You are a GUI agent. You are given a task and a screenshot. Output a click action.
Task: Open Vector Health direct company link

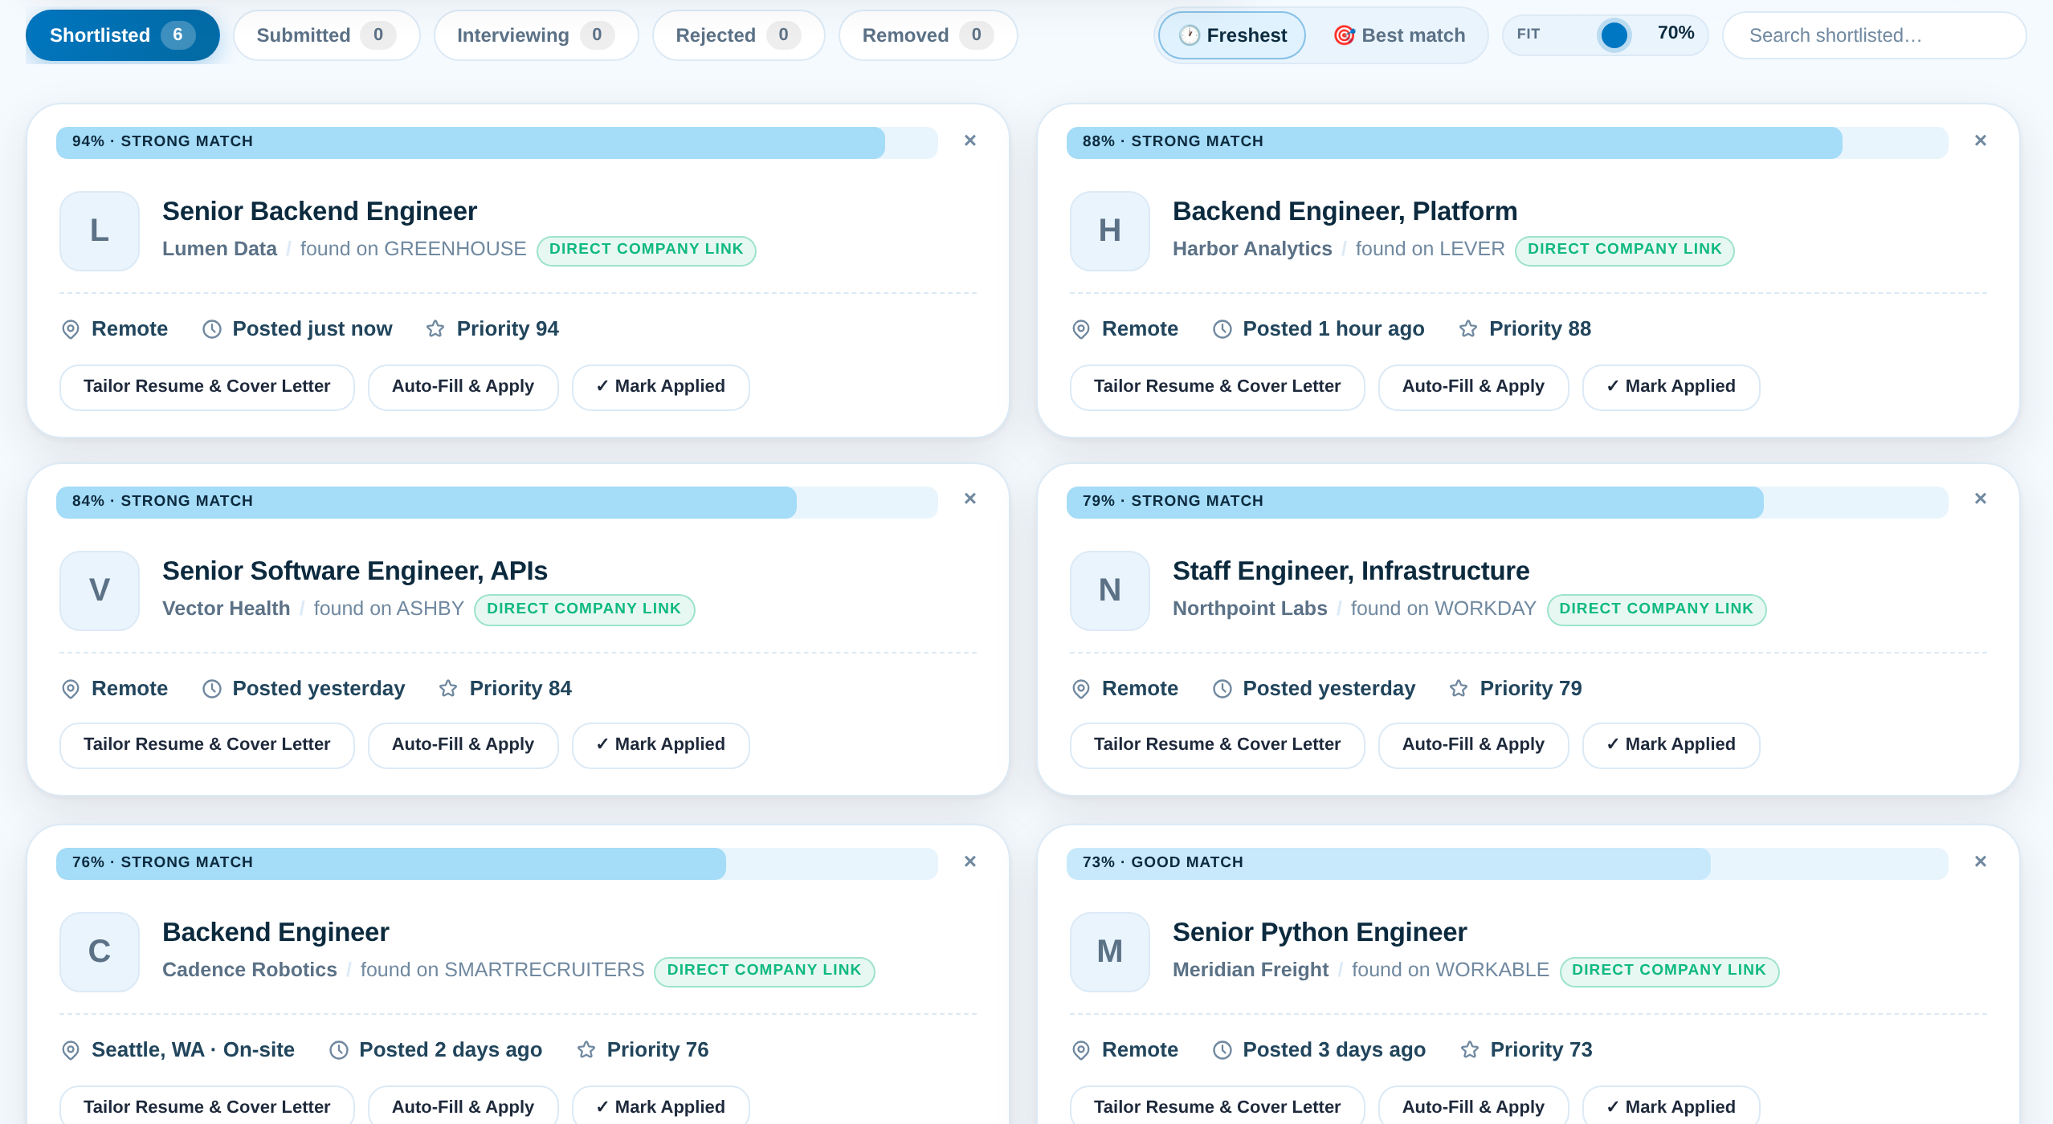coord(584,609)
